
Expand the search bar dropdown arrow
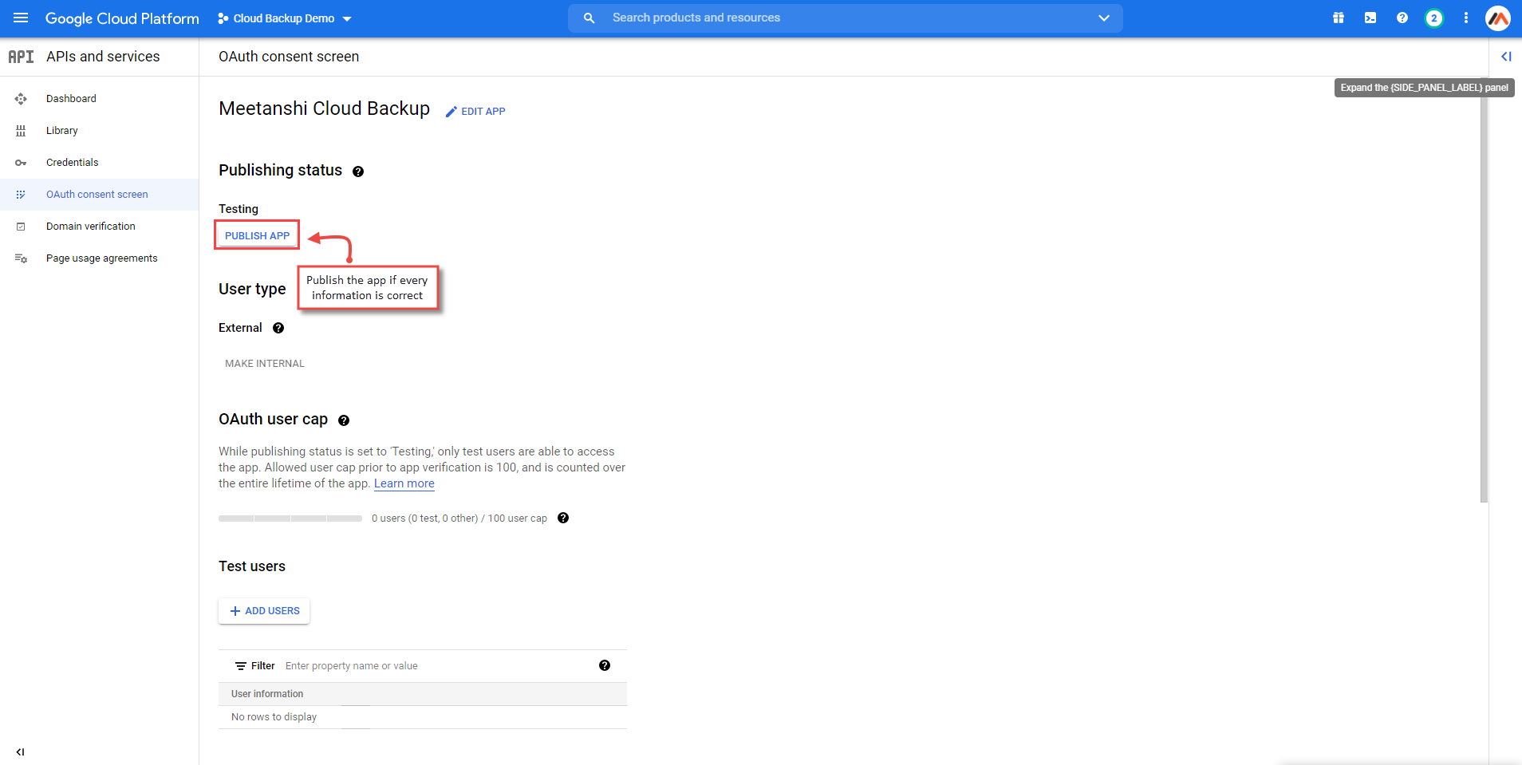click(1104, 18)
